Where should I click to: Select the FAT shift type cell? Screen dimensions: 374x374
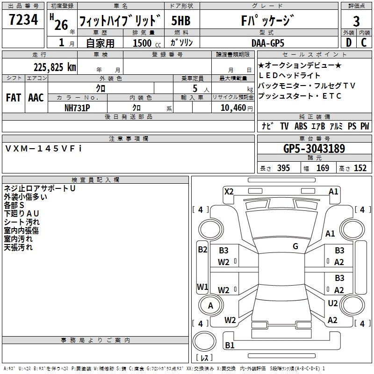click(x=13, y=97)
